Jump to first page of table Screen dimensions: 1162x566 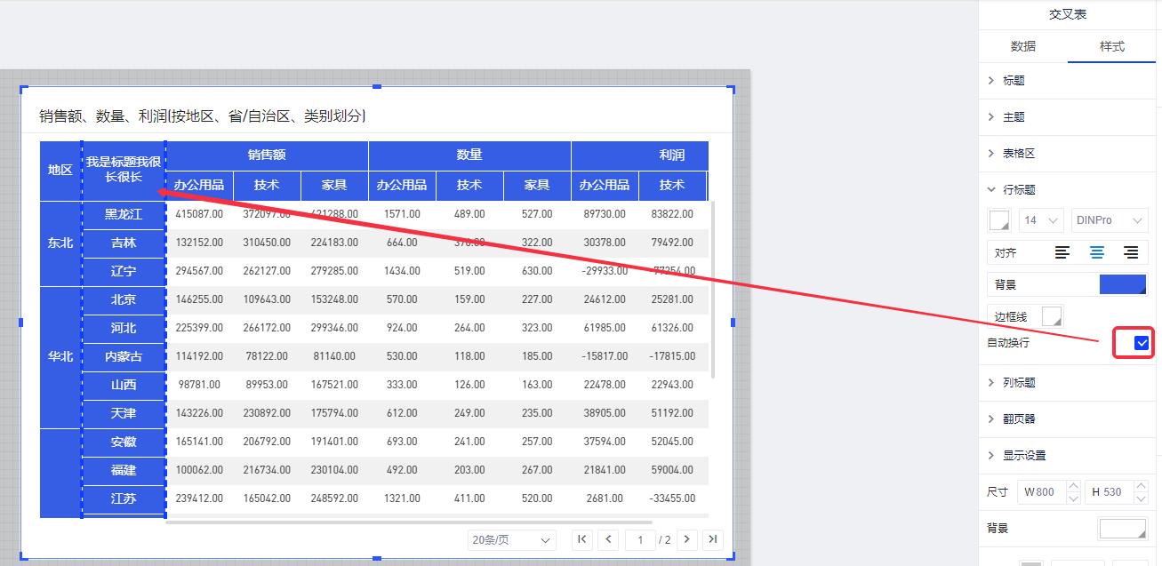click(x=582, y=539)
